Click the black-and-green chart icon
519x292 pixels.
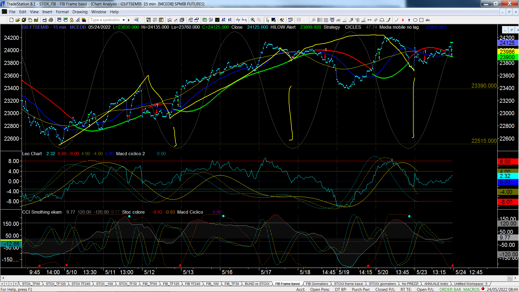217,20
